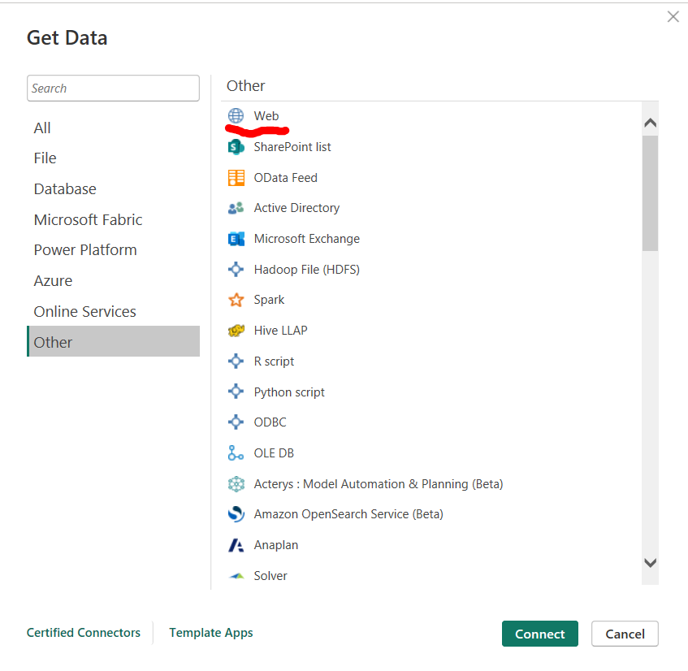
Task: Click the Web globe icon
Action: 236,116
